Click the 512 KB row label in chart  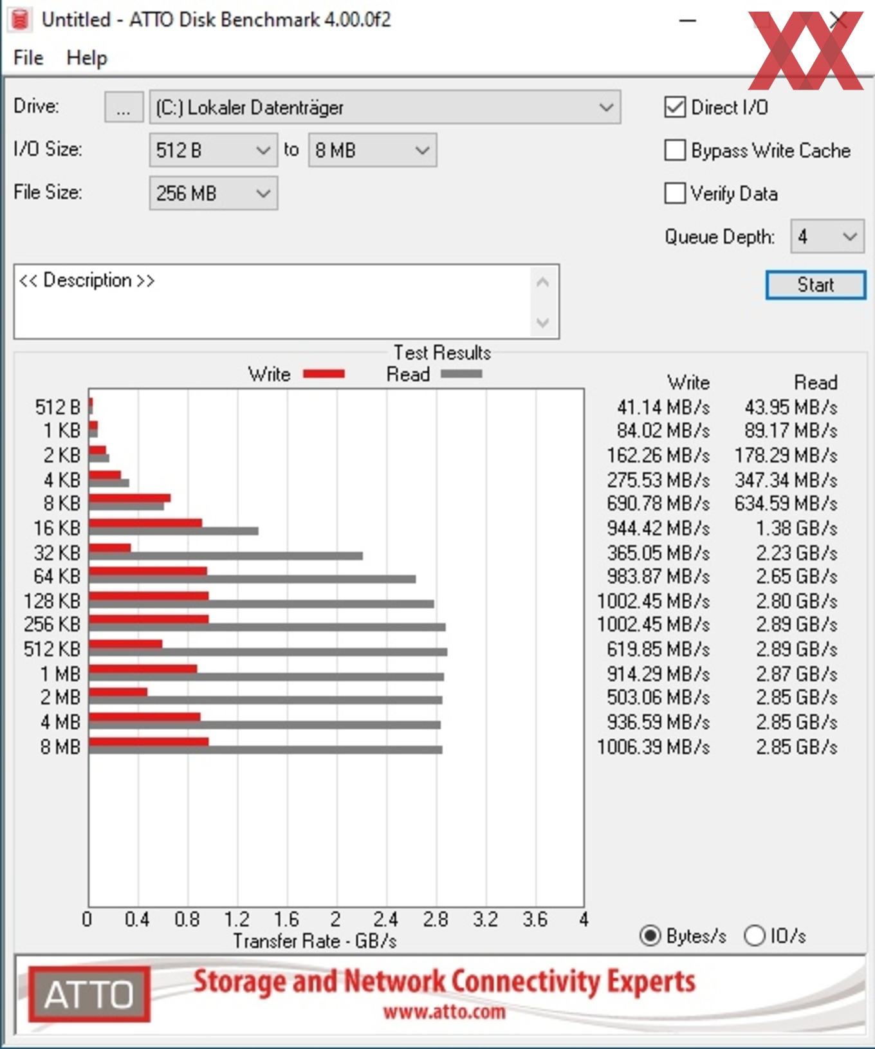tap(52, 649)
